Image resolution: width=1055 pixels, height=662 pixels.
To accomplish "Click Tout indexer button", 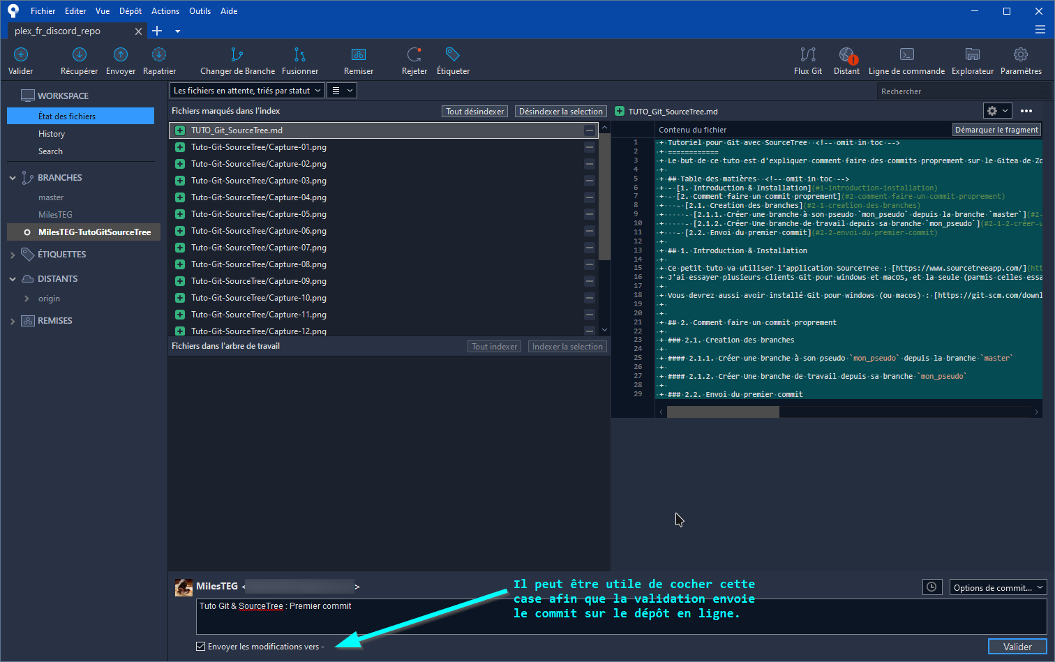I will (495, 347).
